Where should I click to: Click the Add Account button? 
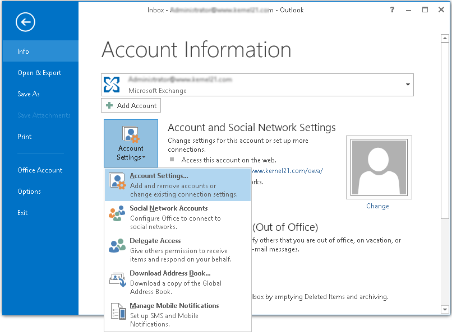click(x=131, y=106)
